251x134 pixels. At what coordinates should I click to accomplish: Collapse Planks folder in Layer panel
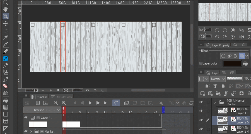(x=215, y=103)
